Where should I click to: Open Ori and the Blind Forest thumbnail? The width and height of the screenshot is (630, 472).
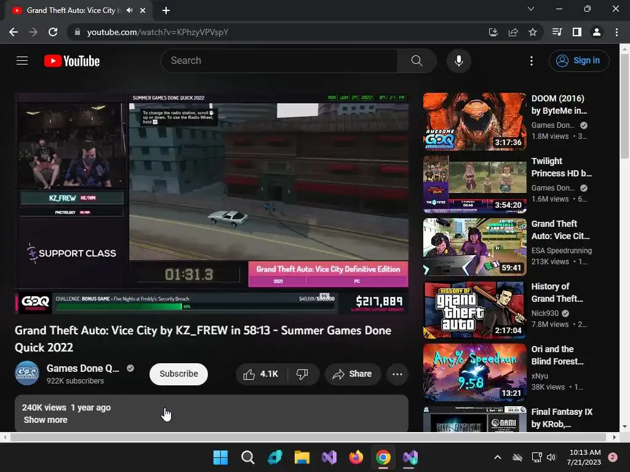pyautogui.click(x=474, y=372)
